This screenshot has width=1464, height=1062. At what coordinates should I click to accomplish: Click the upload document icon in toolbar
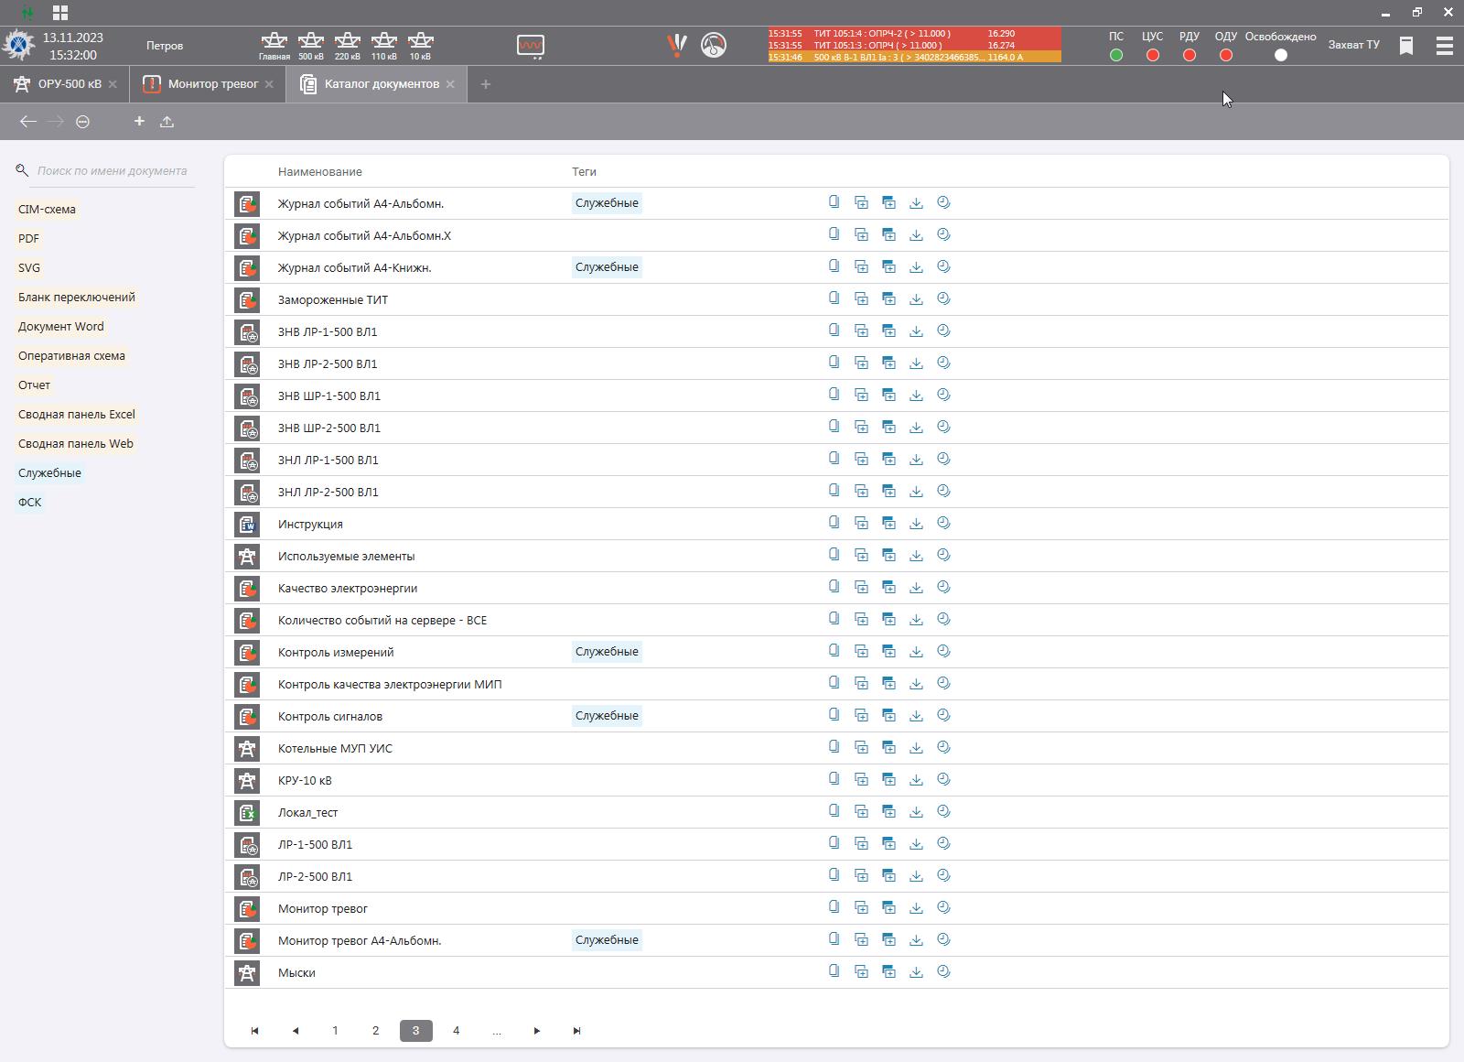(x=167, y=121)
